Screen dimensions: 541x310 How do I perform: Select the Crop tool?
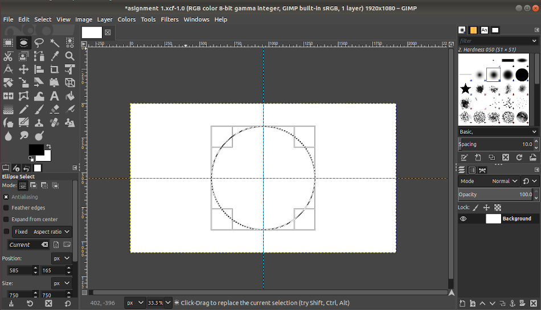tap(55, 69)
